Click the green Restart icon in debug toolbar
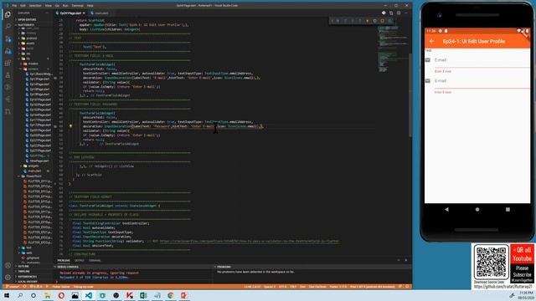 375,21
